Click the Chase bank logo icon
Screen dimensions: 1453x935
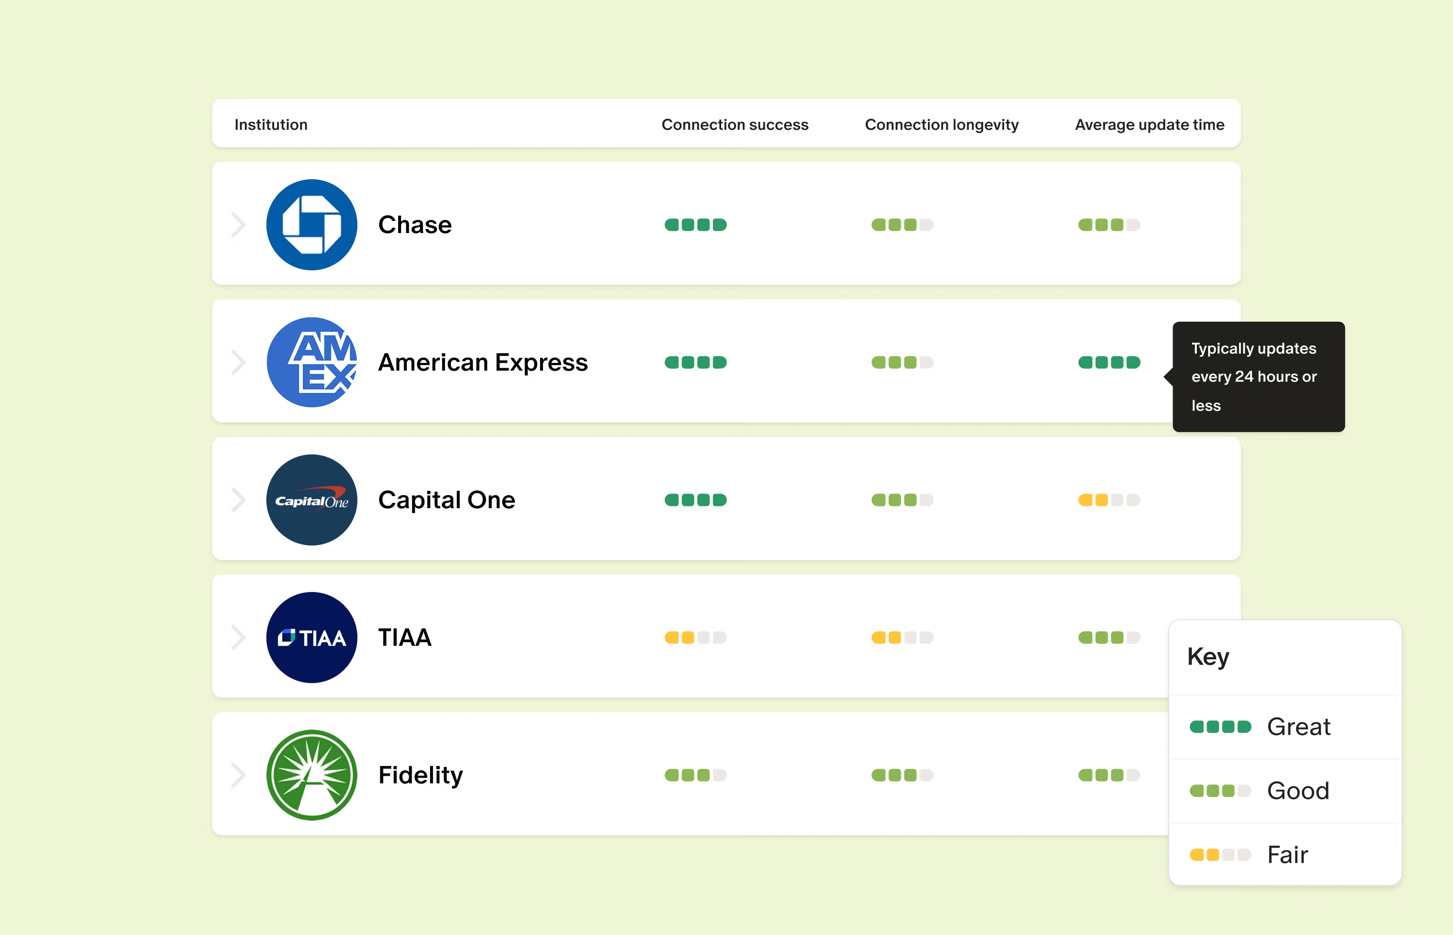(x=311, y=225)
